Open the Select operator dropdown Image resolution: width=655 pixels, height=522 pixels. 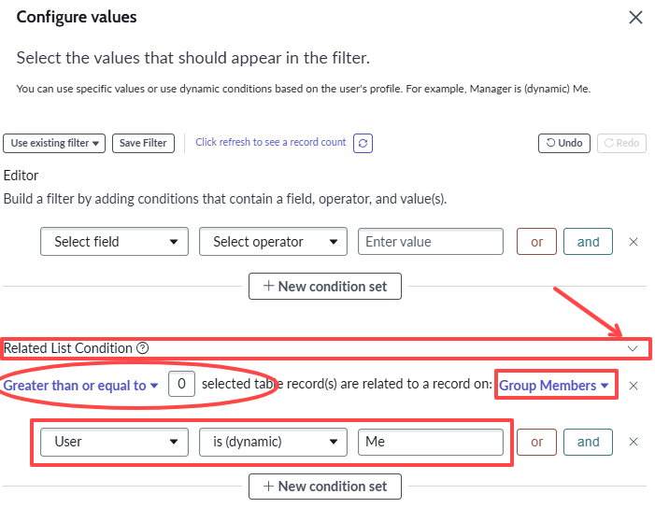(x=273, y=241)
